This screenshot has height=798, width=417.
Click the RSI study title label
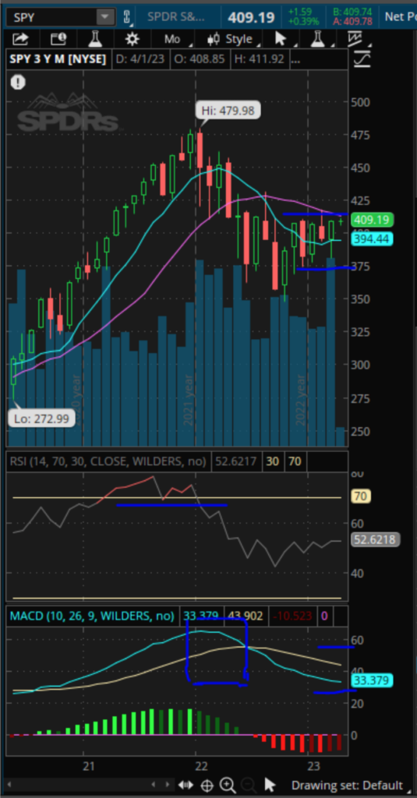point(108,461)
